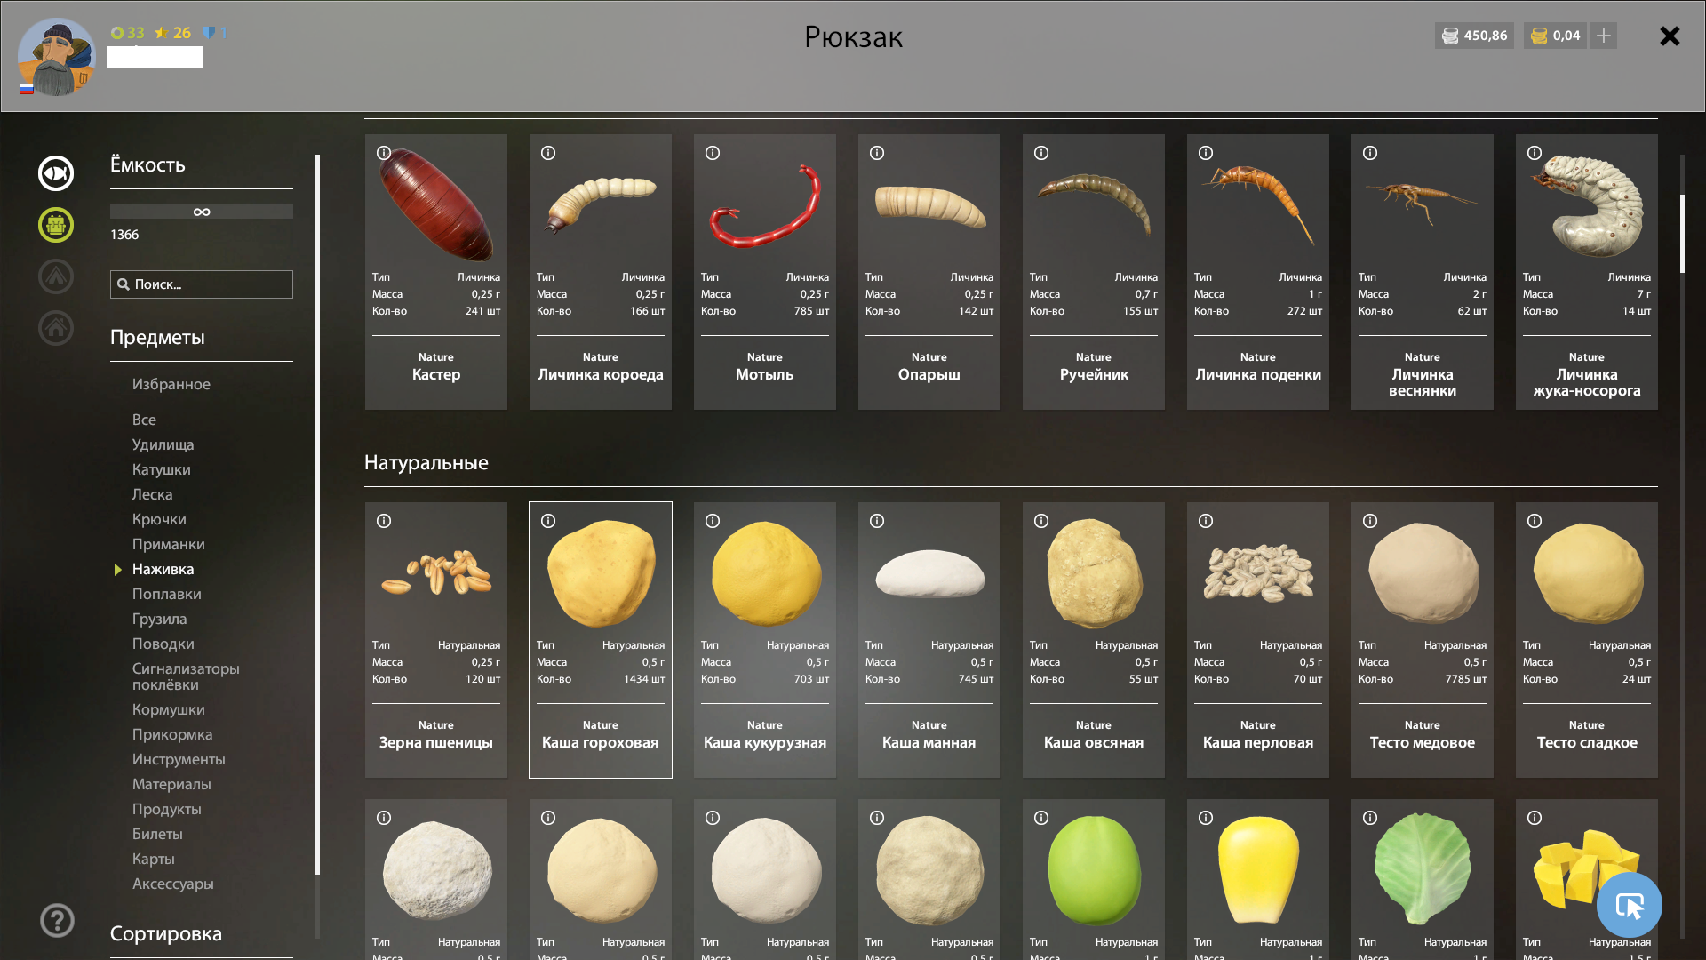1706x960 pixels.
Task: Show info for Мотыль bait card
Action: coord(713,153)
